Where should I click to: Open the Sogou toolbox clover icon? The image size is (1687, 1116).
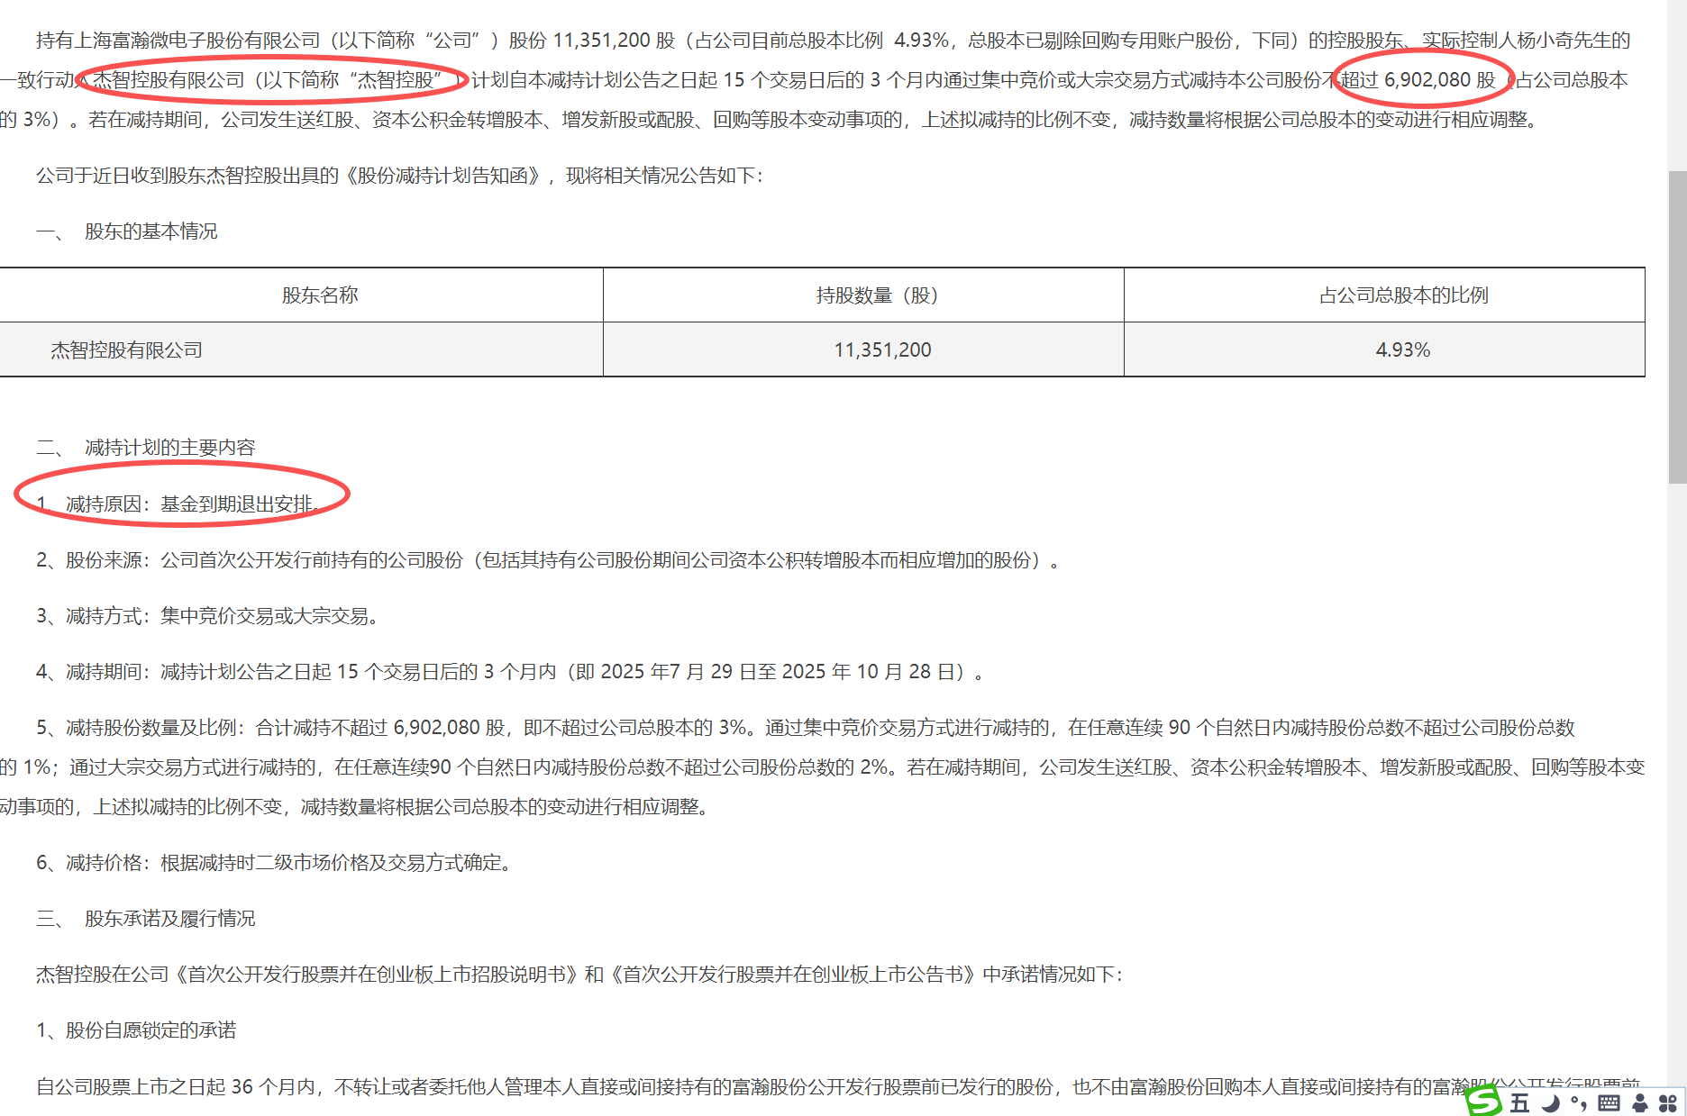pos(1668,1103)
